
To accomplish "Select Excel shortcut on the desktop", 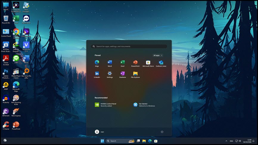I will tap(16, 20).
